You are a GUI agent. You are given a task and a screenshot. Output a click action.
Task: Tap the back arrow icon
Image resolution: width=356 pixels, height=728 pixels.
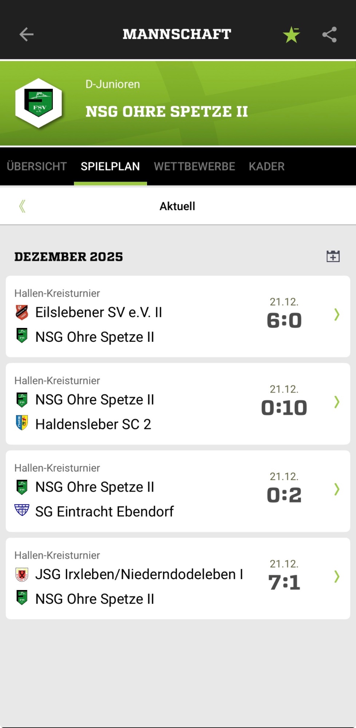pyautogui.click(x=26, y=35)
